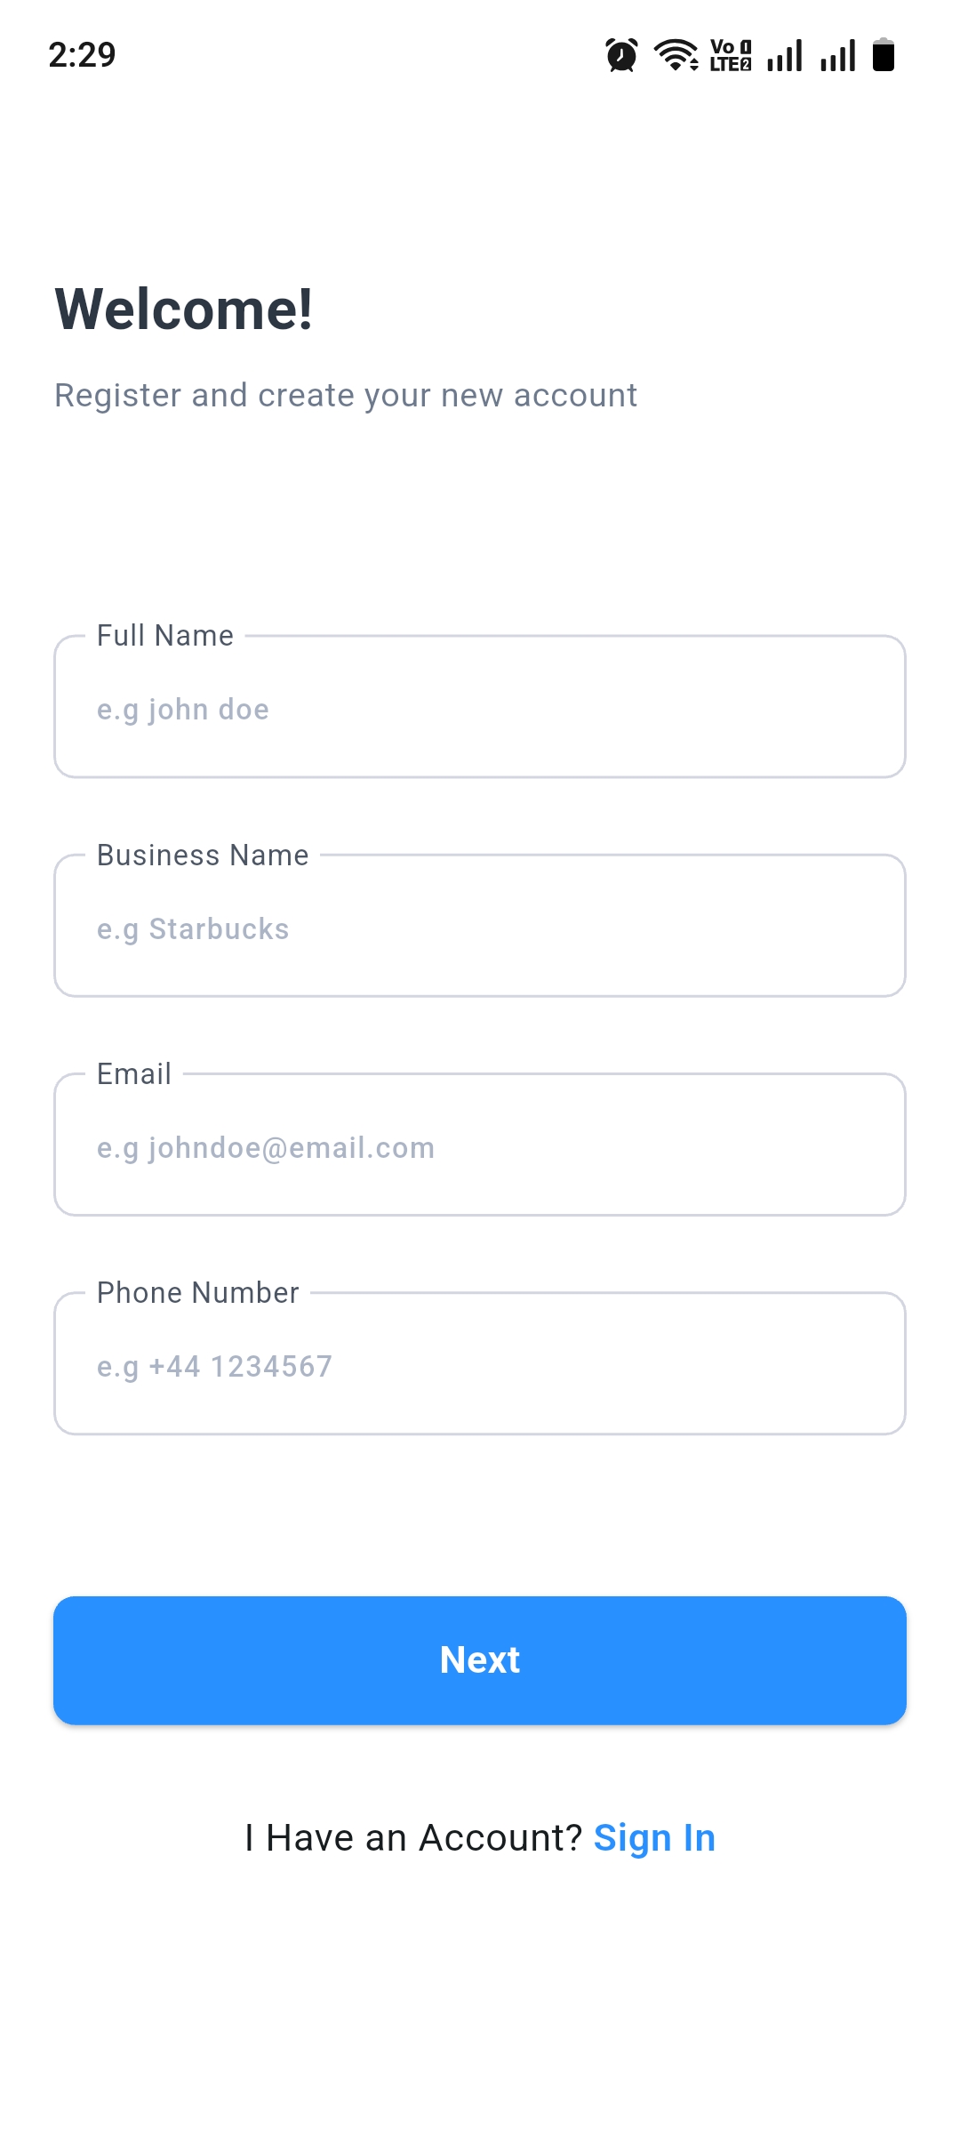Click the 'Phone Number' floating label

[198, 1293]
